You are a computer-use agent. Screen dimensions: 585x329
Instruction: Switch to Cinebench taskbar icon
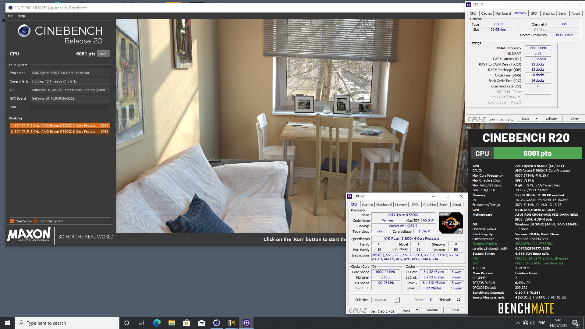(x=216, y=323)
